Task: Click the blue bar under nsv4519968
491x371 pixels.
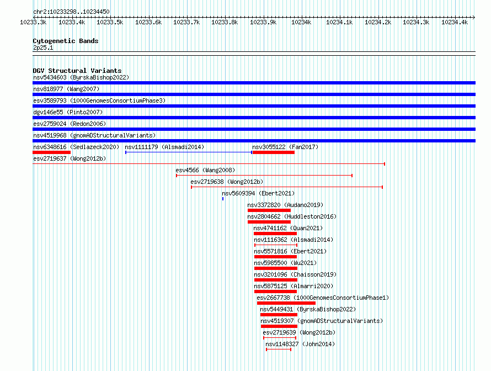Action: click(x=254, y=141)
